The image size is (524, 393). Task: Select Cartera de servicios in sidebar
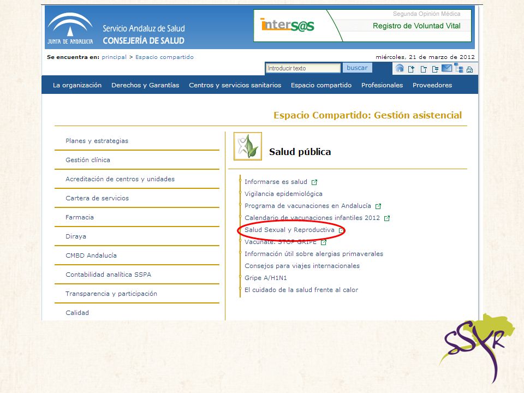[x=97, y=198]
